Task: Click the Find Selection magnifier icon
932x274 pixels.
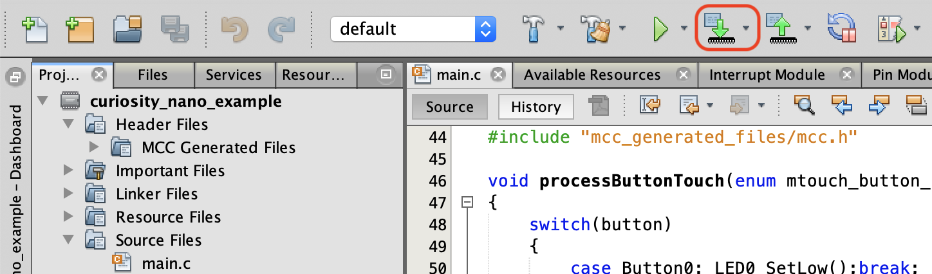Action: click(805, 105)
